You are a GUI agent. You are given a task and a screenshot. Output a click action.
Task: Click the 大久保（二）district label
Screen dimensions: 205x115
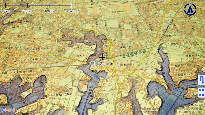tap(38, 59)
